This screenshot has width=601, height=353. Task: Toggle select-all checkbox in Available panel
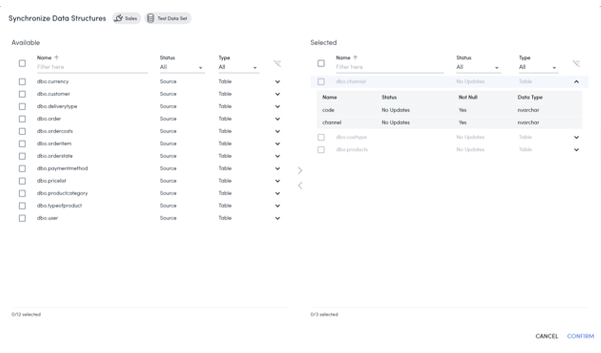coord(22,63)
